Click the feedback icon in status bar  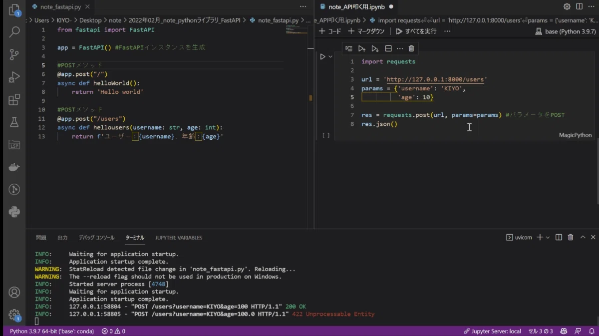point(578,331)
